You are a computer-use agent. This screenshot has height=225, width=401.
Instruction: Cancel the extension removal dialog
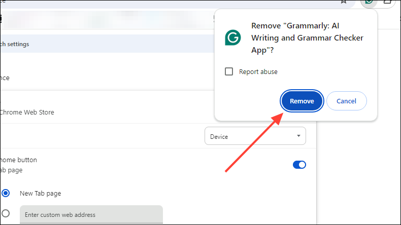click(346, 101)
